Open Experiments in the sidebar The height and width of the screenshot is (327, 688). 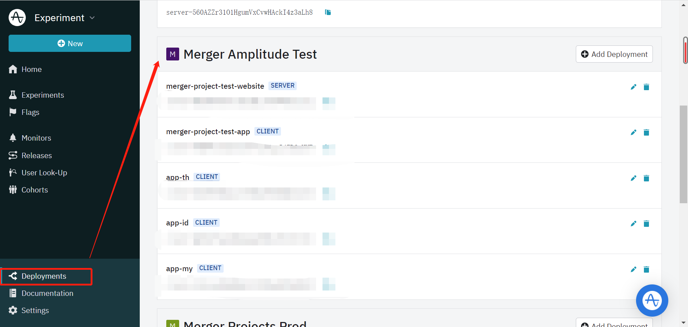click(43, 95)
